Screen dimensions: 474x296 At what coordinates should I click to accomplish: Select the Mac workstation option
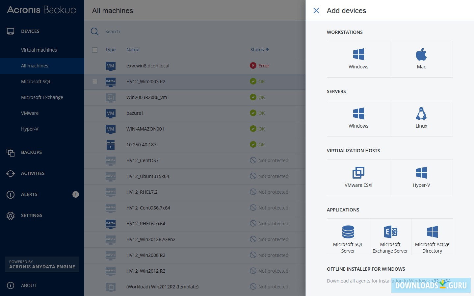(421, 59)
